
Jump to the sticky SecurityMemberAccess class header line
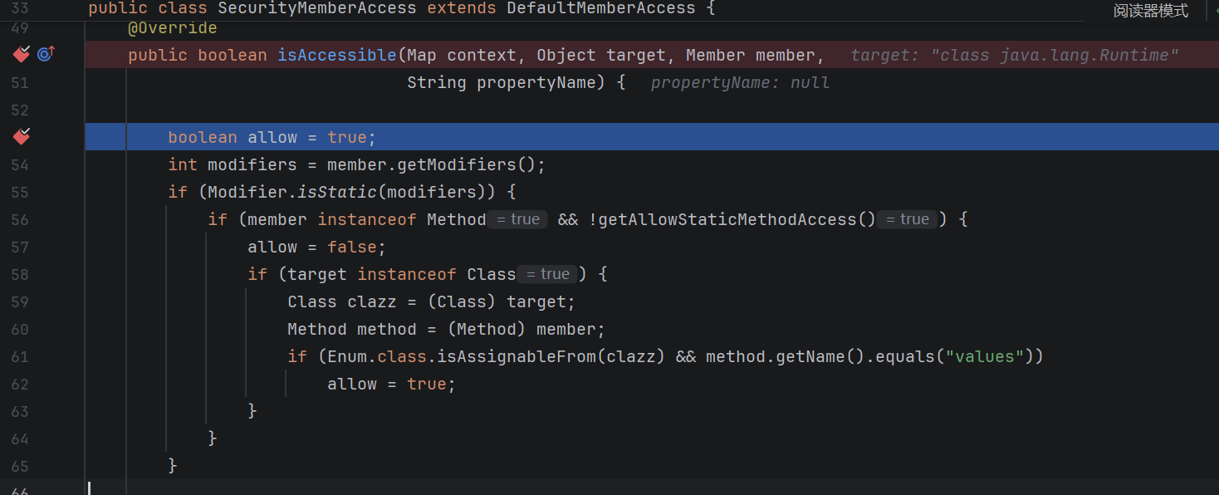click(401, 8)
